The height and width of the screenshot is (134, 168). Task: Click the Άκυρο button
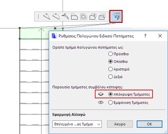pyautogui.click(x=120, y=124)
